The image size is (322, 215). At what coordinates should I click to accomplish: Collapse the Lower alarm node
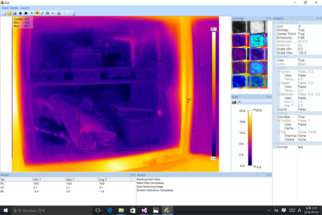point(278,72)
